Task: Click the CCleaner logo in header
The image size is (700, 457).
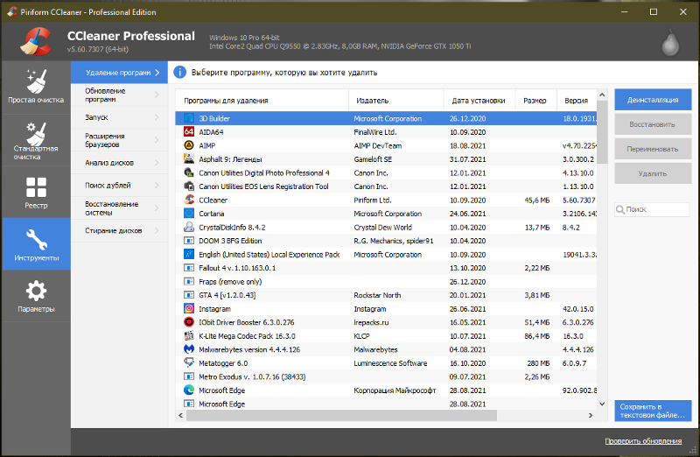Action: 36,41
